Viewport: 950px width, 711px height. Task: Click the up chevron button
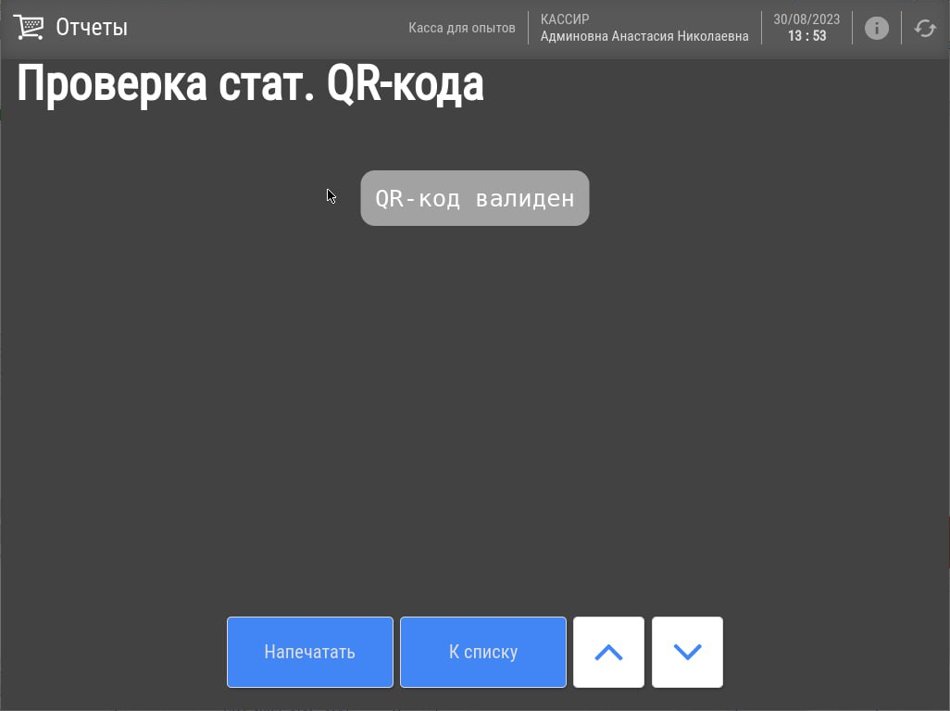[x=608, y=653]
